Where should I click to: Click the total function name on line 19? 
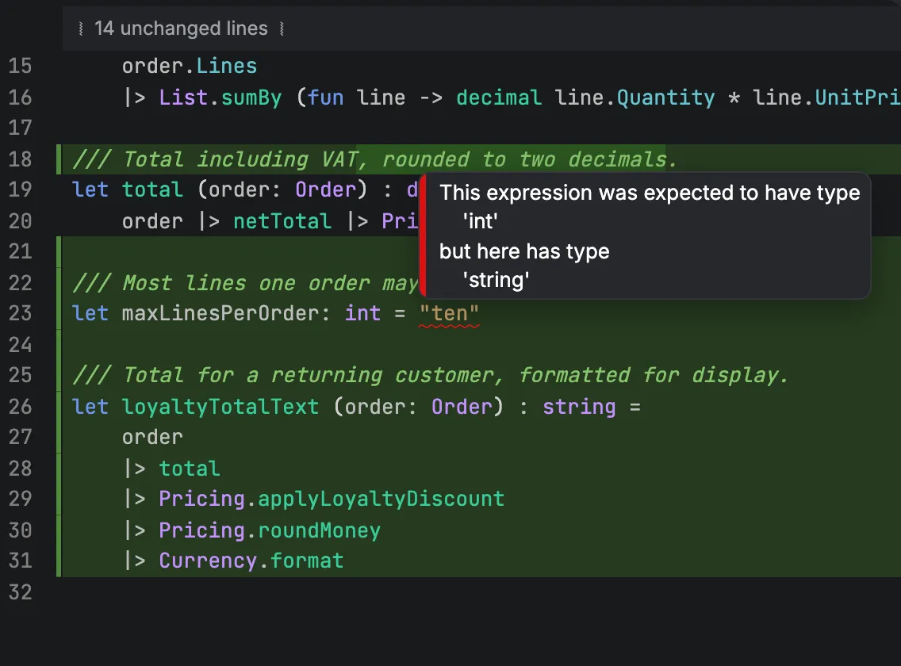[152, 189]
